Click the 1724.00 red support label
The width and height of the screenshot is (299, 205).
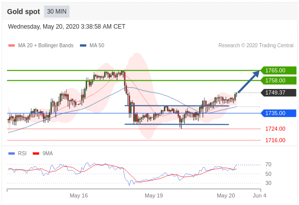(275, 129)
